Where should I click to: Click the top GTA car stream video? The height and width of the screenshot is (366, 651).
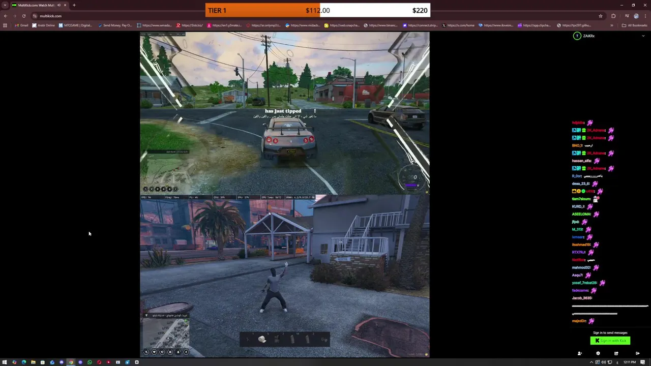pyautogui.click(x=285, y=113)
